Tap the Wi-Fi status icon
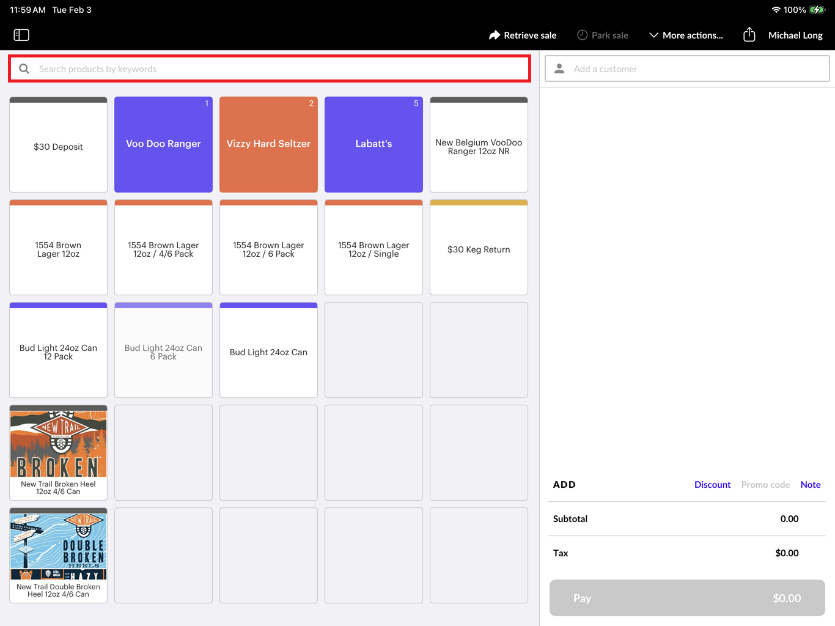The height and width of the screenshot is (626, 835). [776, 10]
